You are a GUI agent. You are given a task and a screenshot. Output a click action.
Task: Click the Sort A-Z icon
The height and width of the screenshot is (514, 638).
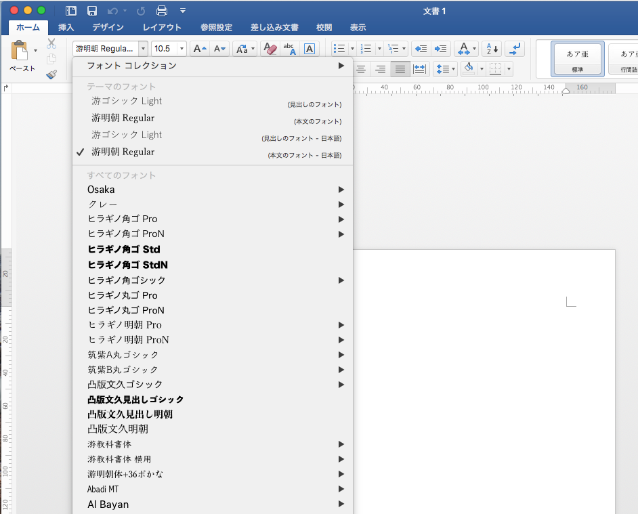(492, 49)
